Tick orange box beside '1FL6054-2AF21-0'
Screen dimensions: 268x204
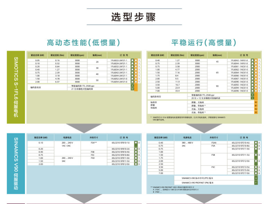click(136, 82)
